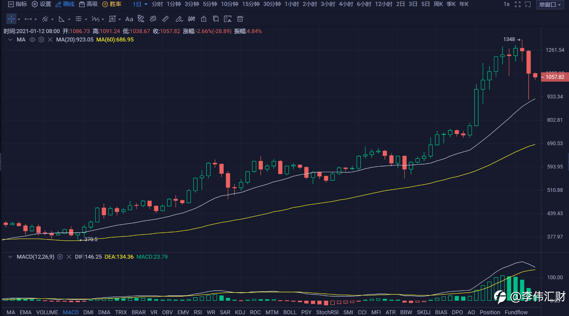This screenshot has height=316, width=569.
Task: Select the horizontal line segment drawing tool
Action: point(28,19)
